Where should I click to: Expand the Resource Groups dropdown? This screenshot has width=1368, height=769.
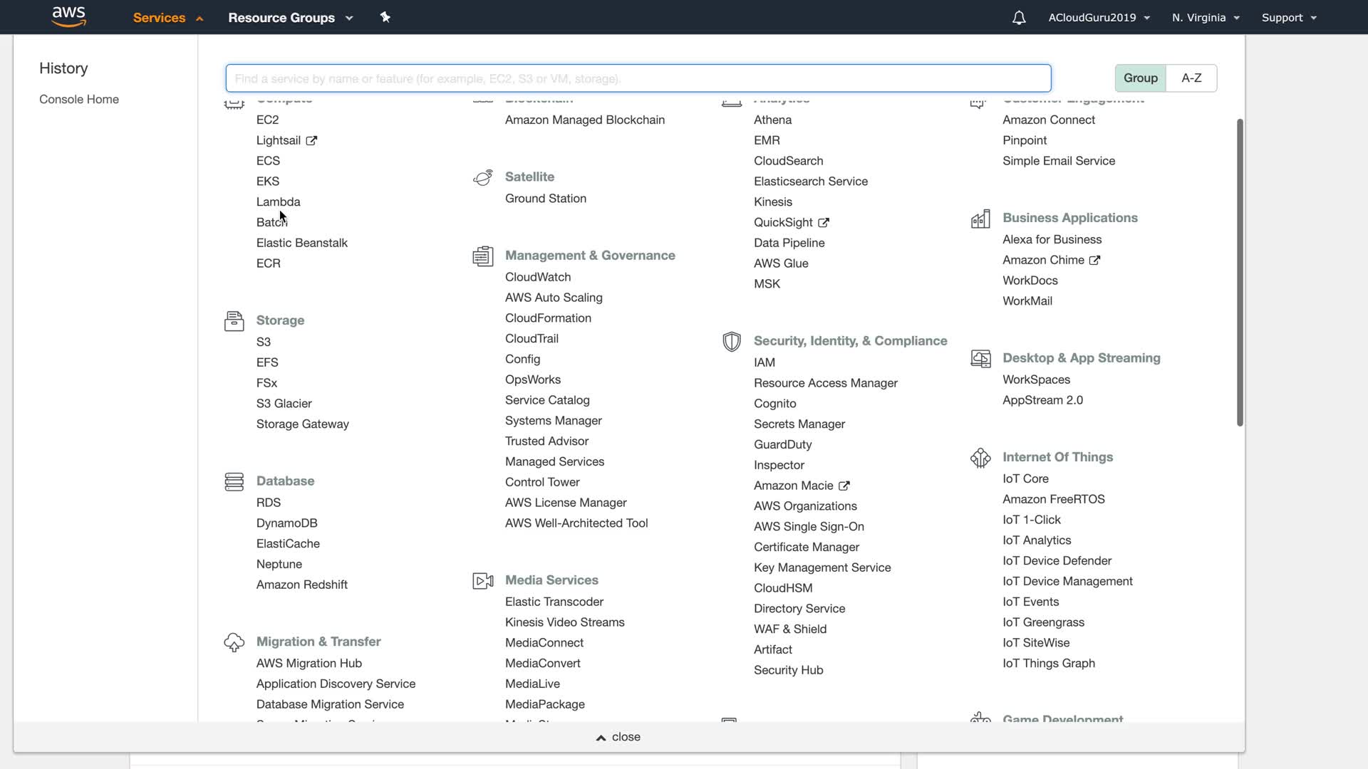(290, 18)
